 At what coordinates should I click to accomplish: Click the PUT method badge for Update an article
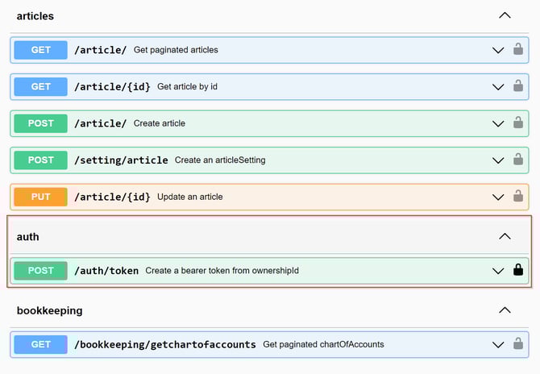40,197
